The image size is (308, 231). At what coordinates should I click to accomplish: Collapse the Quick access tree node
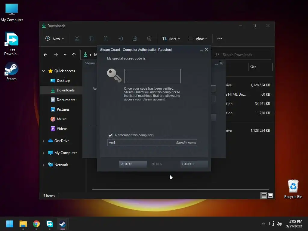[43, 71]
